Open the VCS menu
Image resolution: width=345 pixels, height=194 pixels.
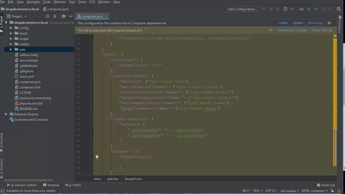92,2
